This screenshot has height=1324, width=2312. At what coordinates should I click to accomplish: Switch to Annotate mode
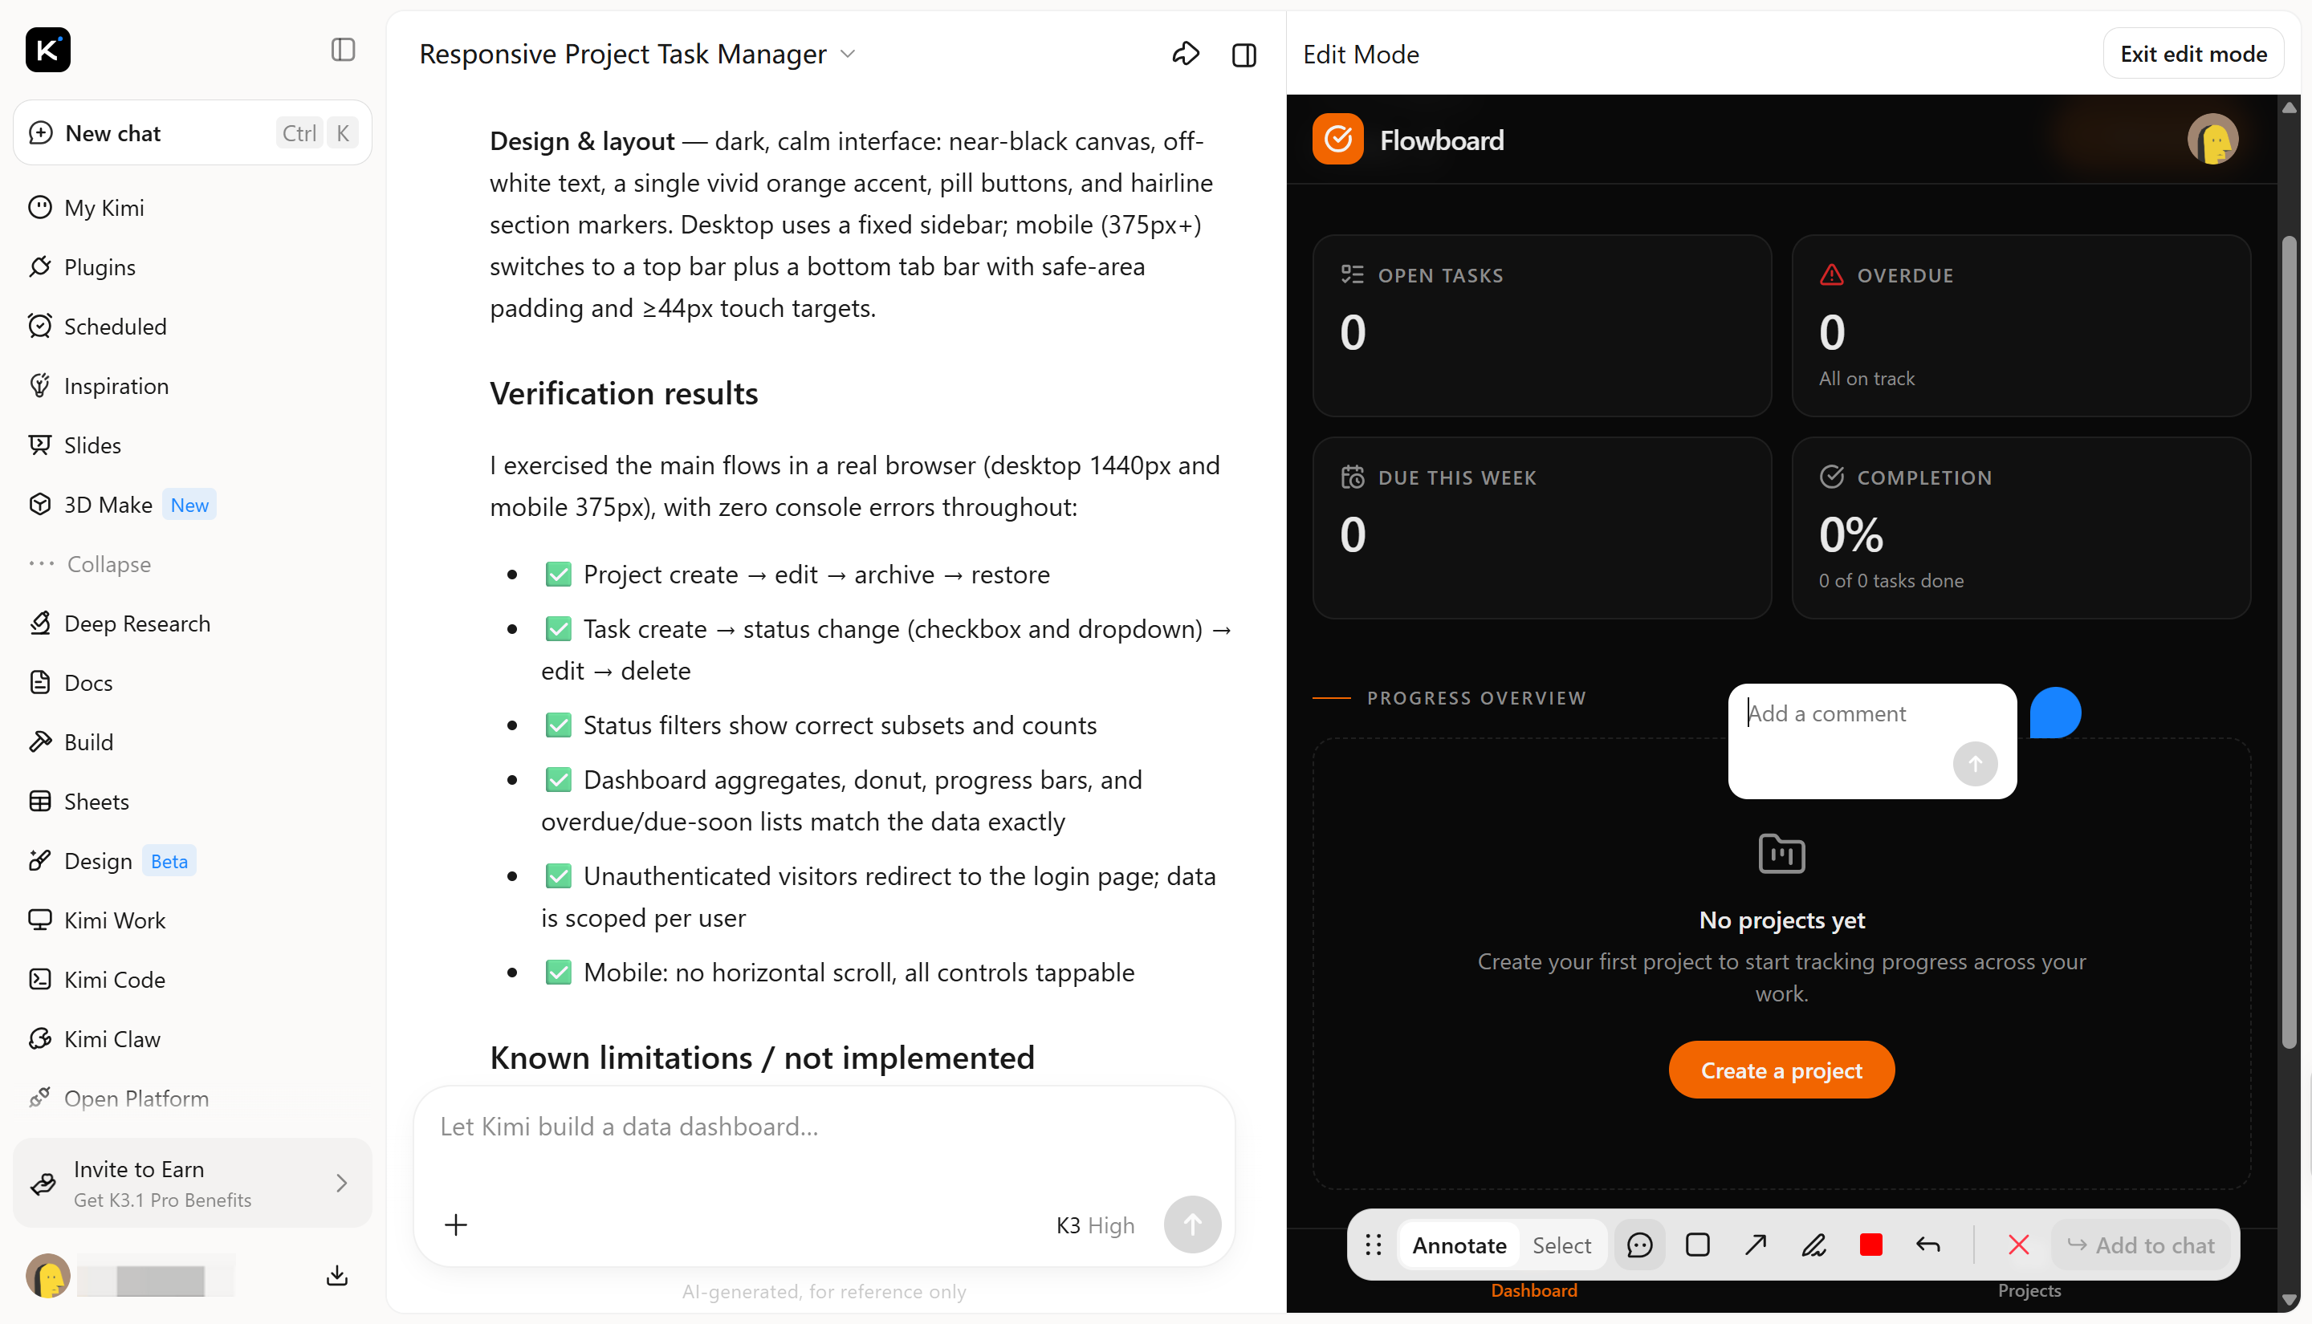[x=1459, y=1246]
